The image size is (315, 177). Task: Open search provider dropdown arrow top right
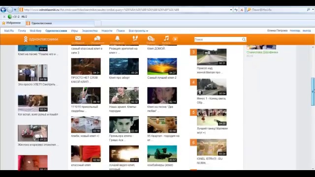[x=313, y=9]
